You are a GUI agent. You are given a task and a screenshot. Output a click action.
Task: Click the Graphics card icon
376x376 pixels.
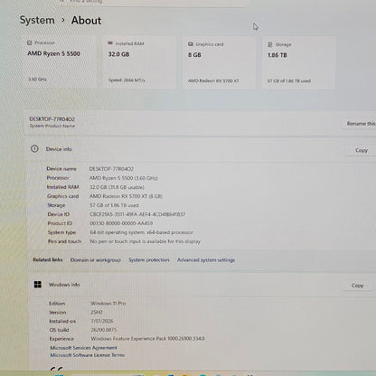[x=191, y=44]
